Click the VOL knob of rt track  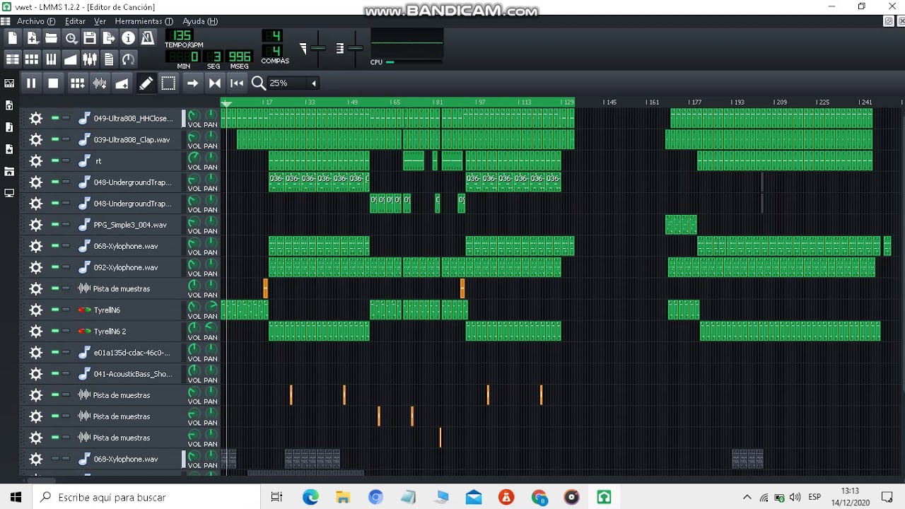194,158
